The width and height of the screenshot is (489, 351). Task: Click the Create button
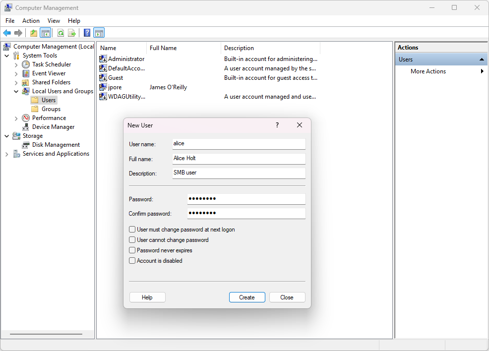(x=247, y=297)
